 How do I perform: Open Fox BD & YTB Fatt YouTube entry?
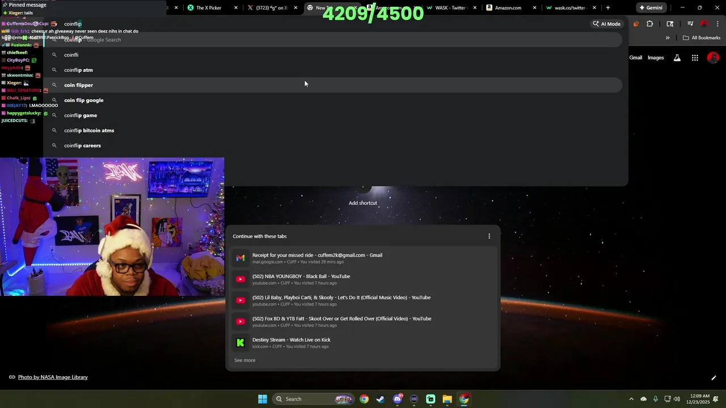coord(363,321)
